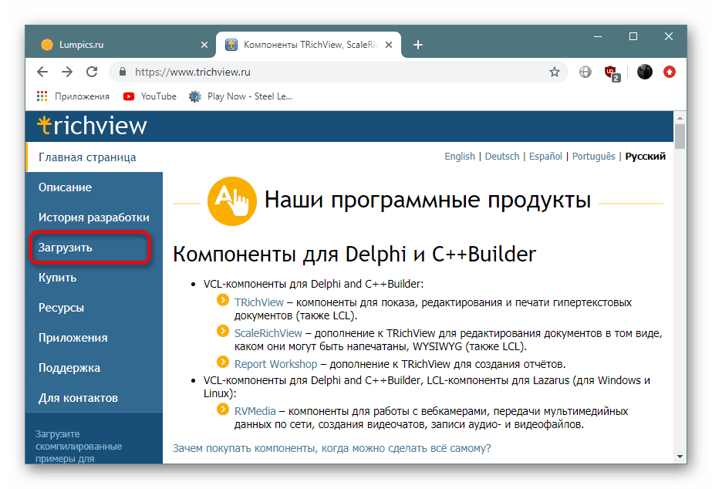Close the Lumpics.ru tab

point(204,45)
